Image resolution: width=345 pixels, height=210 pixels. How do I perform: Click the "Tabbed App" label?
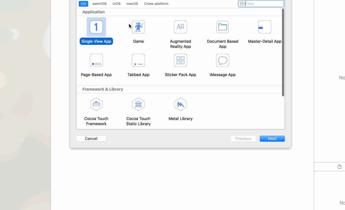[138, 75]
